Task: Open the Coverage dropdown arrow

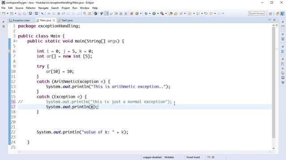Action: pyautogui.click(x=166, y=13)
